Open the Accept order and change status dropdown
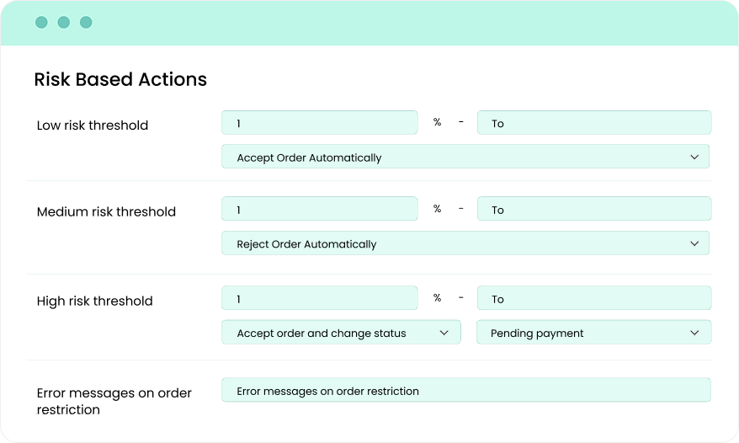The height and width of the screenshot is (443, 739). point(340,334)
